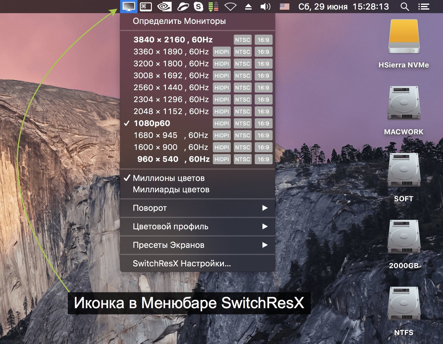Viewport: 443px width, 344px height.
Task: Click the 2000GB drive label
Action: point(404,266)
